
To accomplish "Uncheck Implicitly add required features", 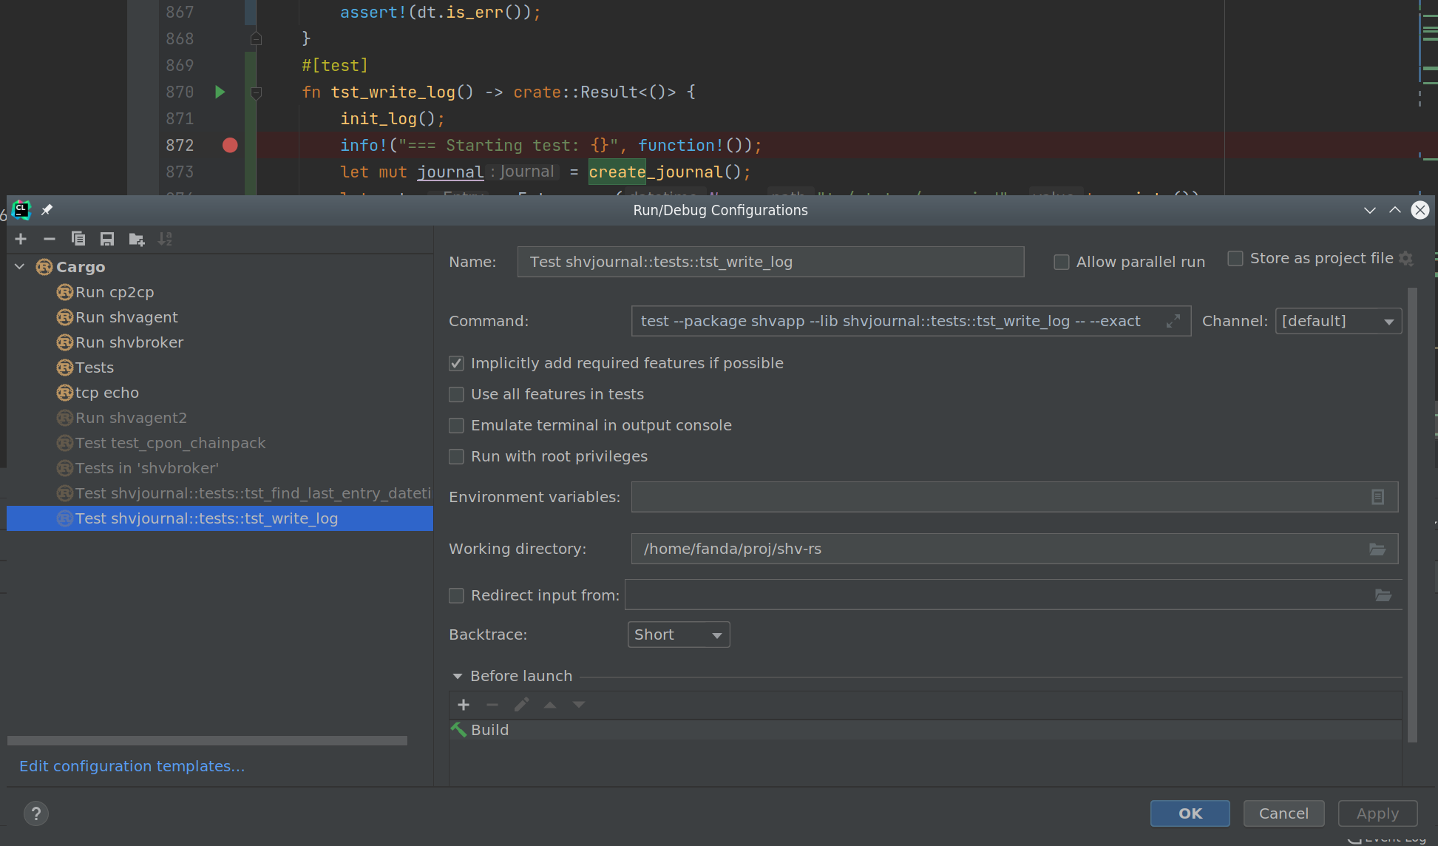I will pos(456,363).
